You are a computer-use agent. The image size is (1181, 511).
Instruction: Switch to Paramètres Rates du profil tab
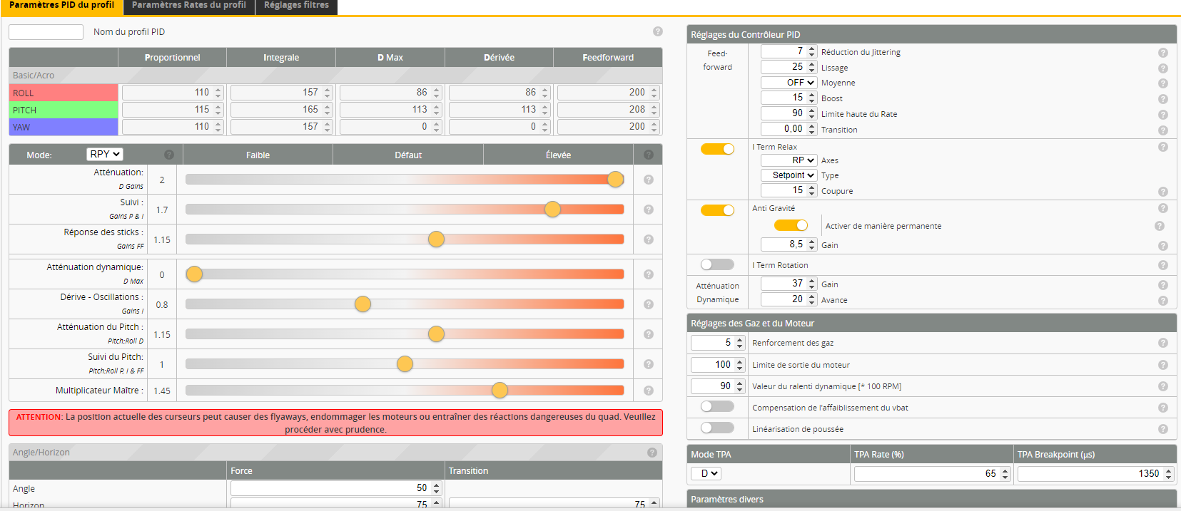(189, 6)
